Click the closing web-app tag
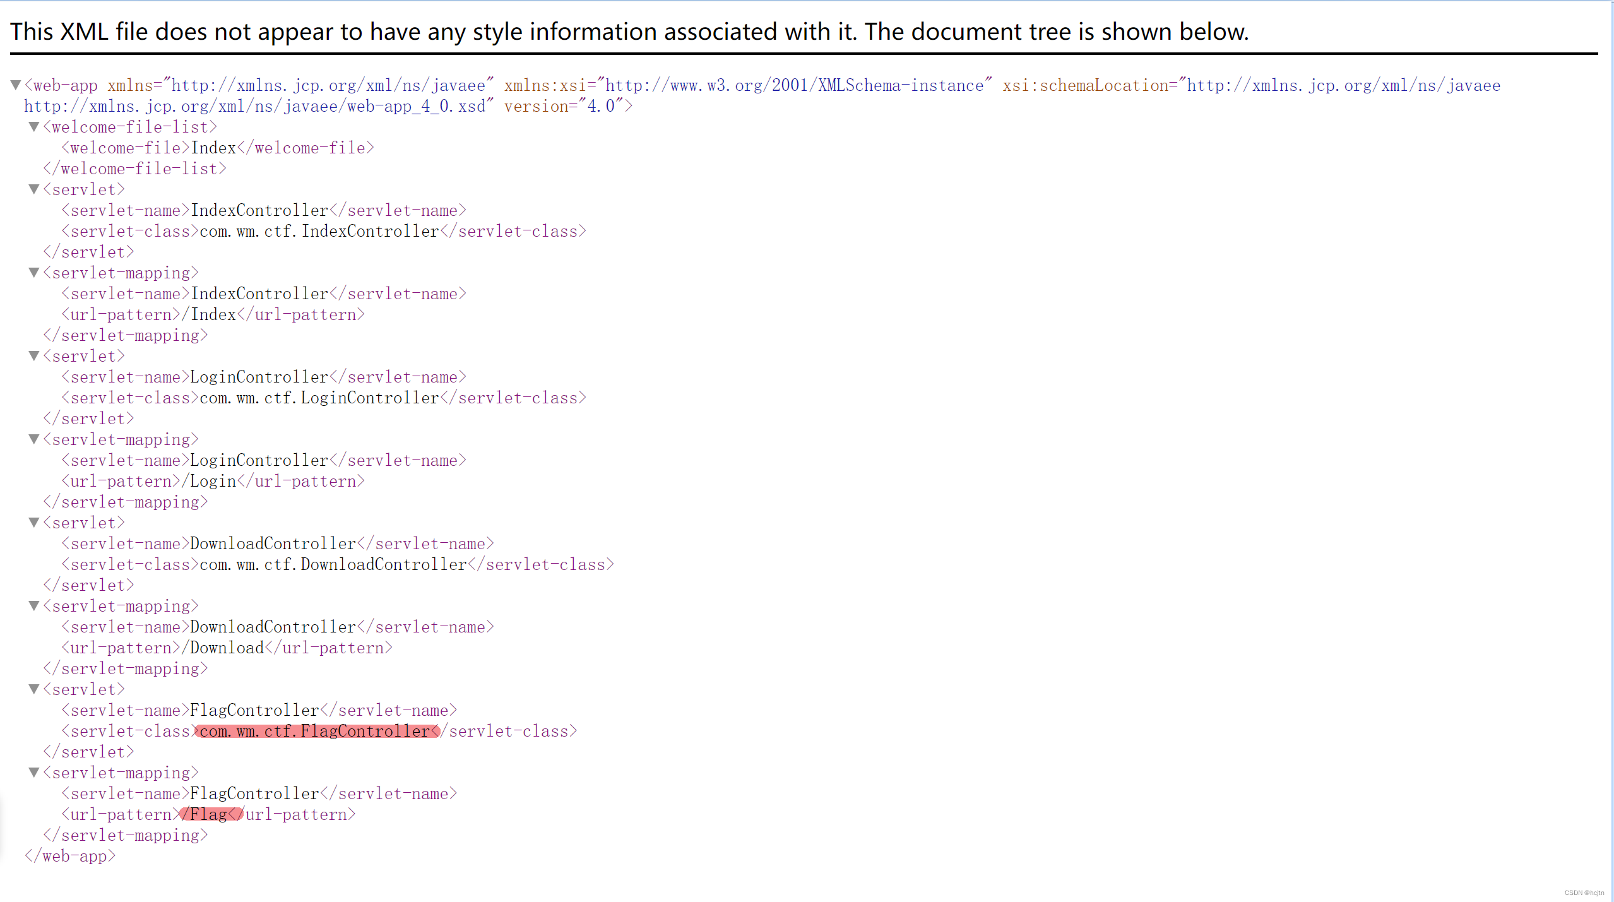1614x902 pixels. pos(70,856)
